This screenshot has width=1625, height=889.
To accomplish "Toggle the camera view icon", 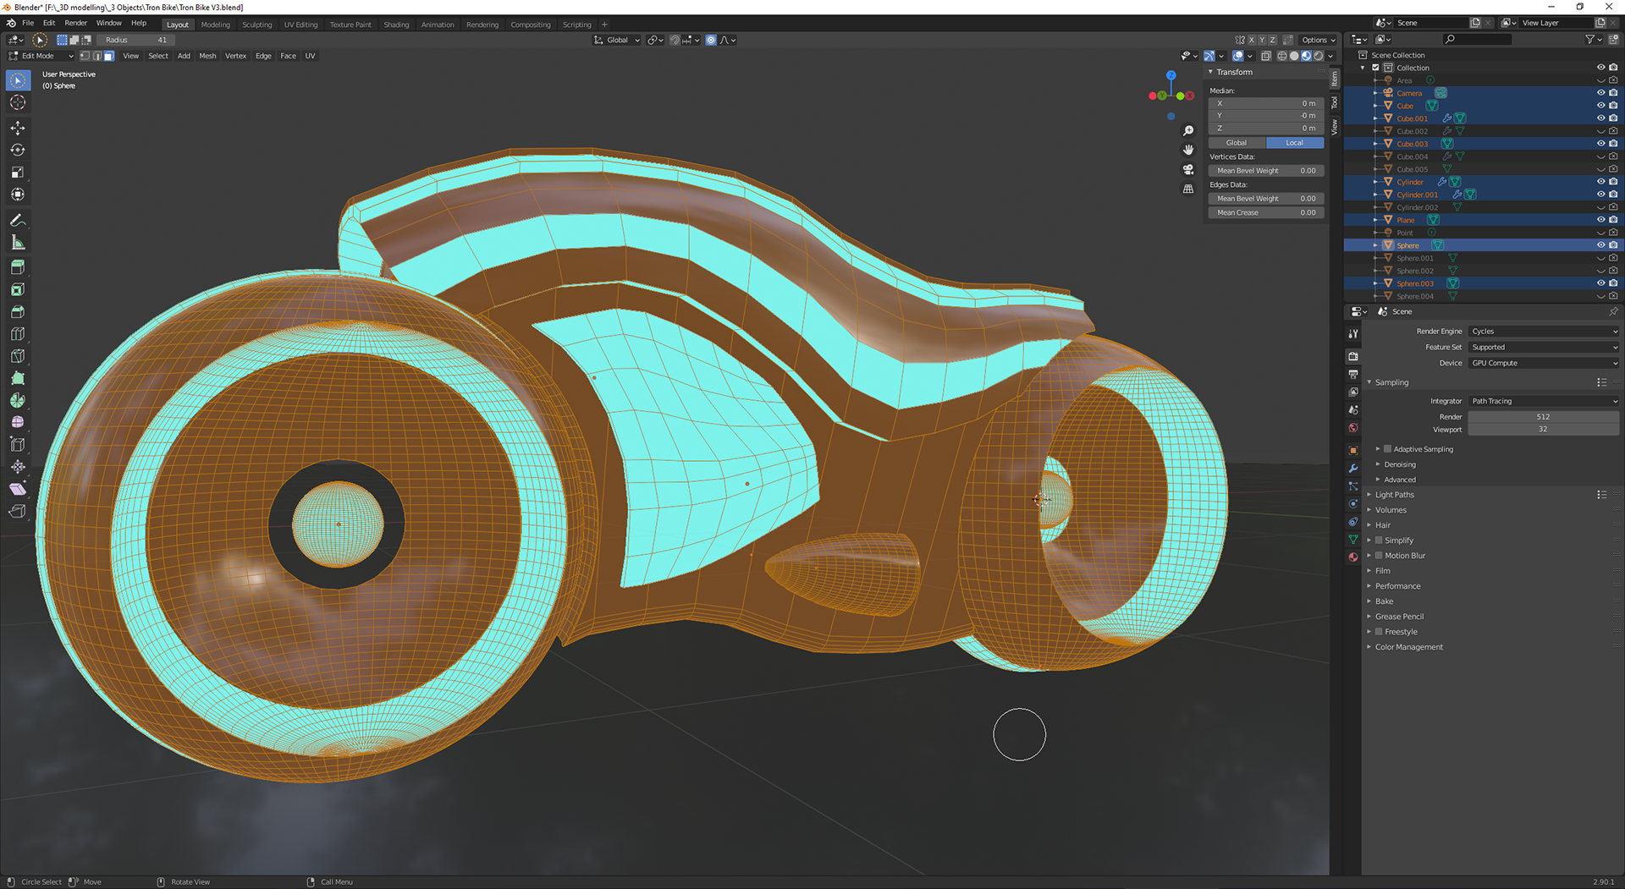I will [x=1188, y=169].
